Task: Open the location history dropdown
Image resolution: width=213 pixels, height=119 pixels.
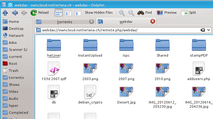Action: click(208, 30)
